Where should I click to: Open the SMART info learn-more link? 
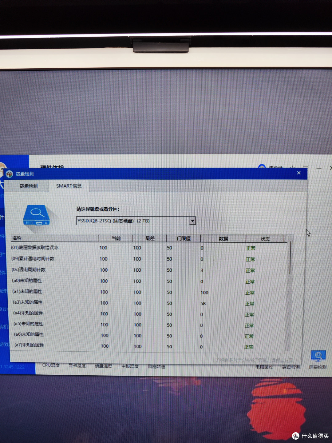click(x=254, y=360)
